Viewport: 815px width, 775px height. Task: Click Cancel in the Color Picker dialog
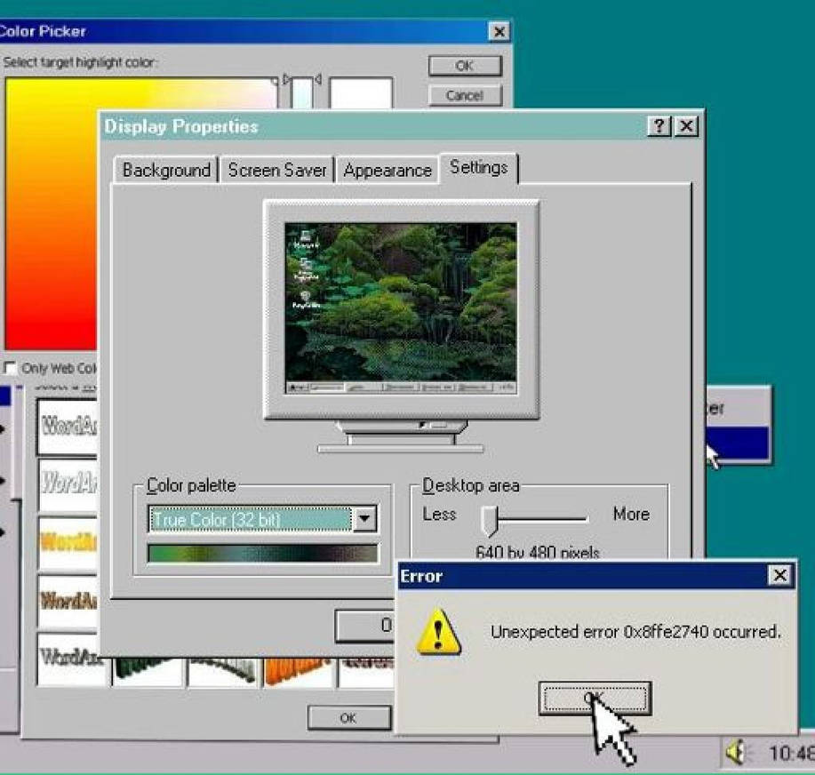click(463, 95)
